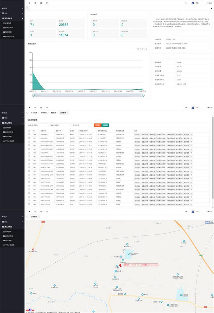The image size is (214, 313).
Task: Collapse the side menu in map screen
Action: coord(29,211)
